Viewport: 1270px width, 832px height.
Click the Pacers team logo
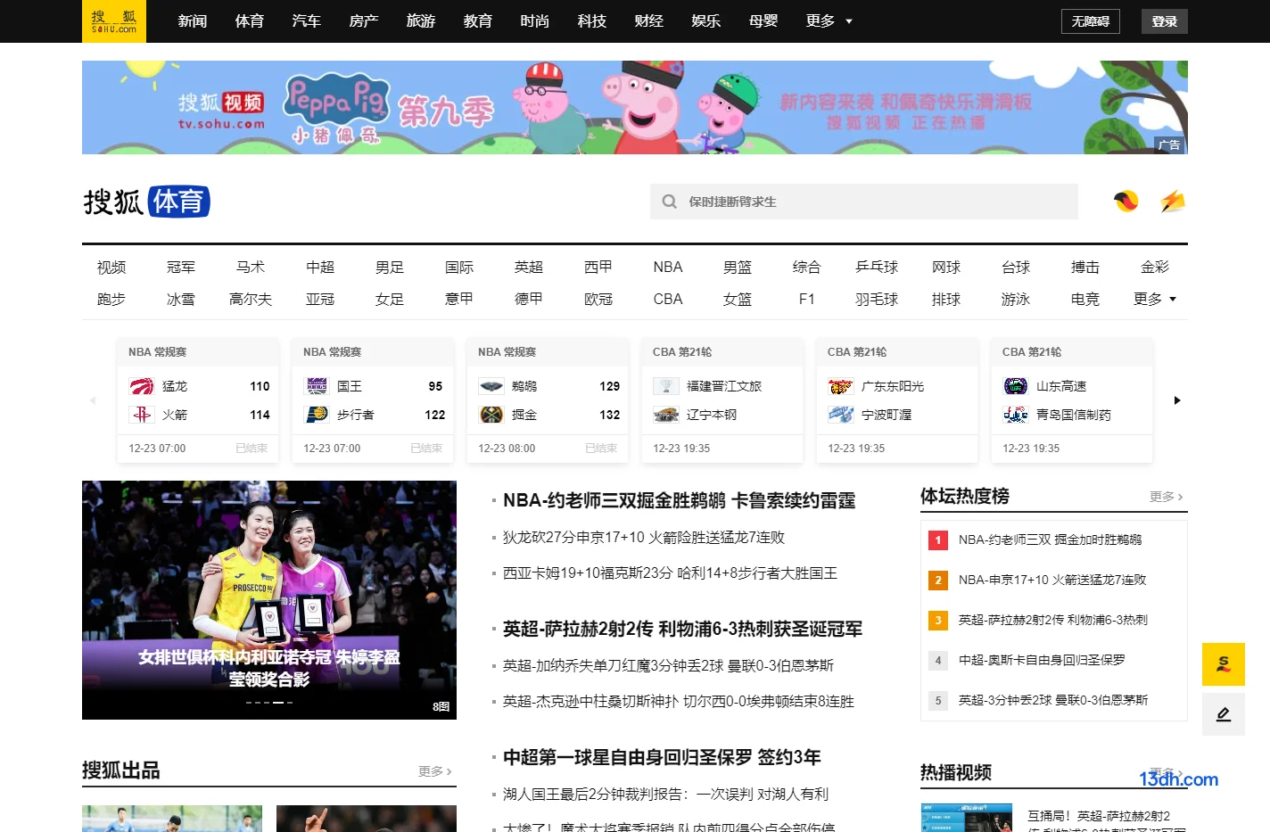(x=317, y=415)
